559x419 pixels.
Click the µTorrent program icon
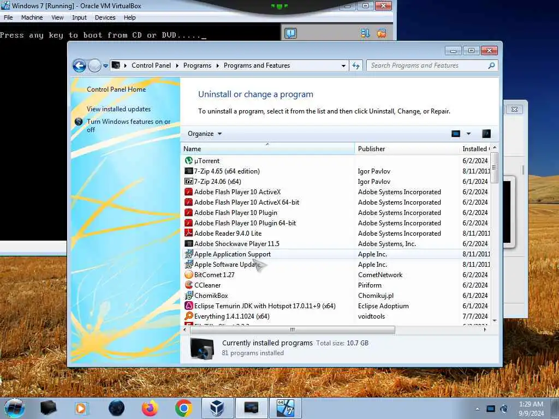coord(188,161)
